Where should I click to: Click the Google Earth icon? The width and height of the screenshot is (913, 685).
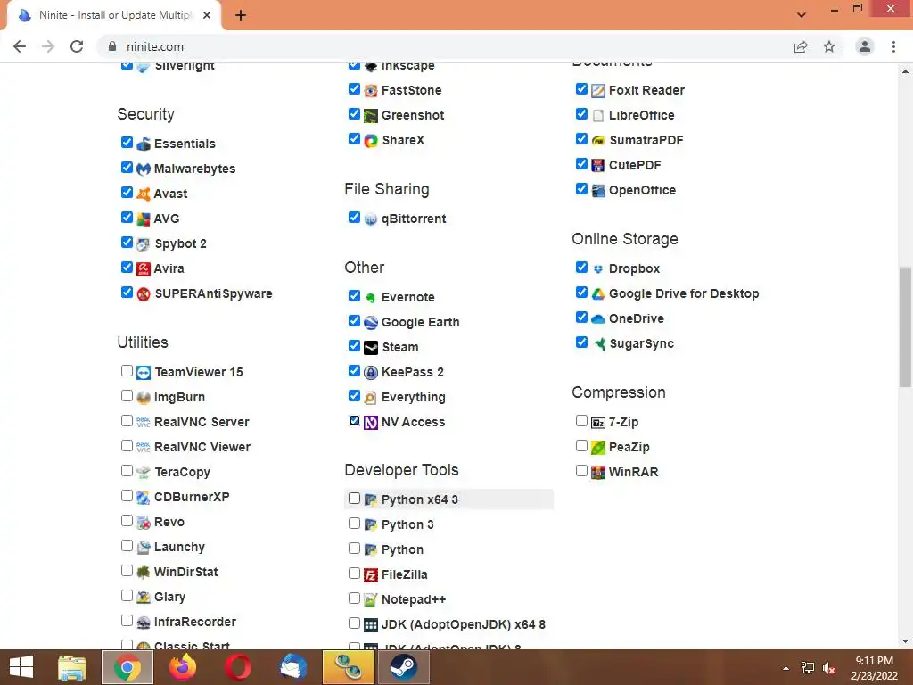[x=371, y=323]
